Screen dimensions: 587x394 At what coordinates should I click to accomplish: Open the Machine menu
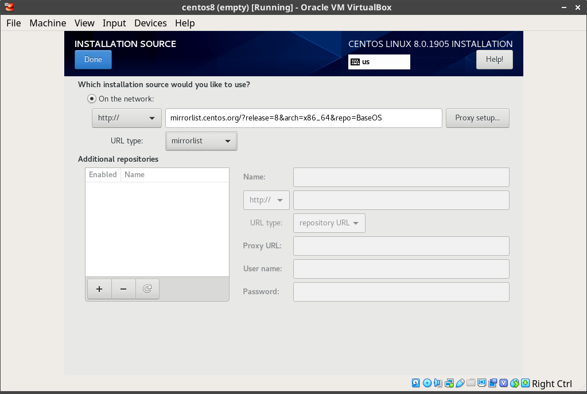48,23
